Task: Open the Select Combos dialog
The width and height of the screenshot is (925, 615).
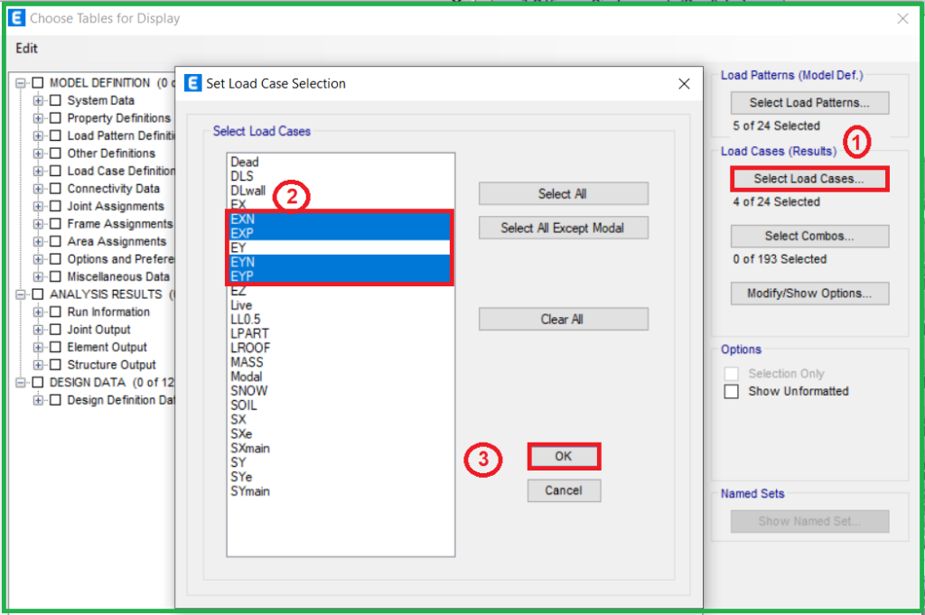Action: (810, 236)
